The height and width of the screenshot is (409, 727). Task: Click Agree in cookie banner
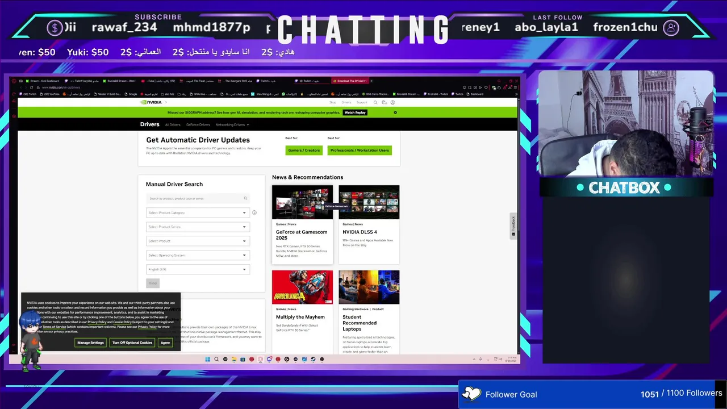coord(165,343)
